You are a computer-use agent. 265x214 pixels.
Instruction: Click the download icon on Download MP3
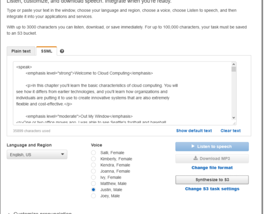(196, 158)
